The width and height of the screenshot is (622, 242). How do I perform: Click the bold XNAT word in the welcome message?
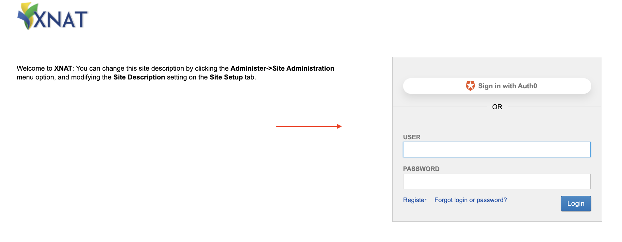point(63,68)
